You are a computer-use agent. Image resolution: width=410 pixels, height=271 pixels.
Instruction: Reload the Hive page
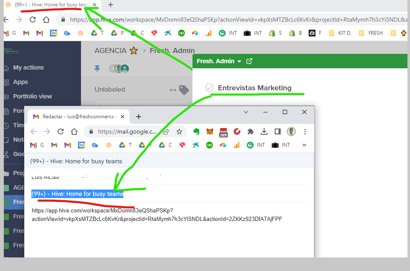click(33, 20)
